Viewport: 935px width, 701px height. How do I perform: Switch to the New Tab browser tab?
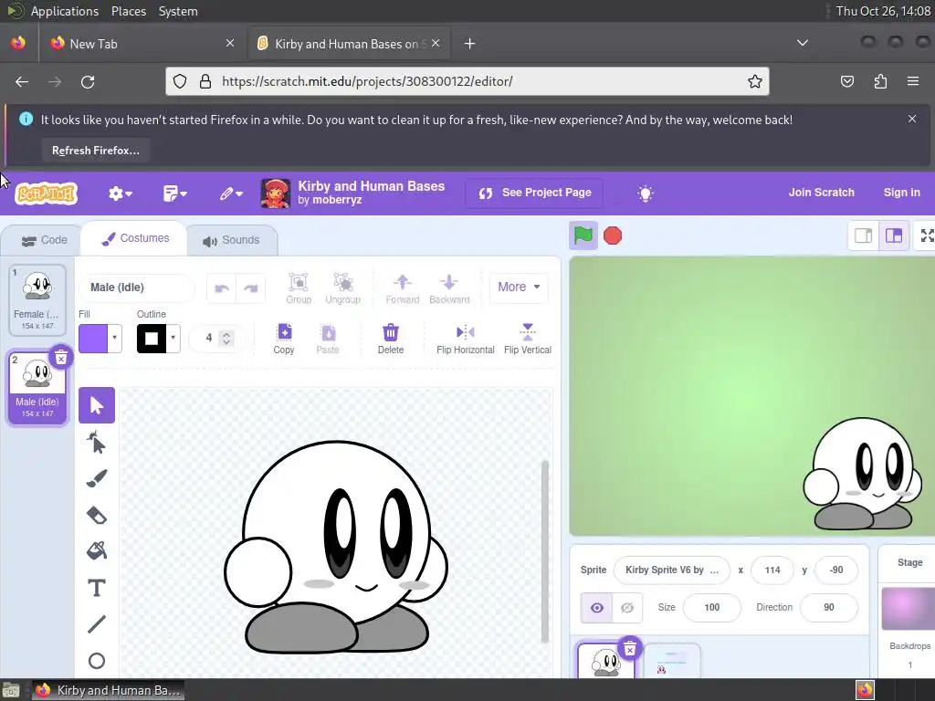[142, 44]
